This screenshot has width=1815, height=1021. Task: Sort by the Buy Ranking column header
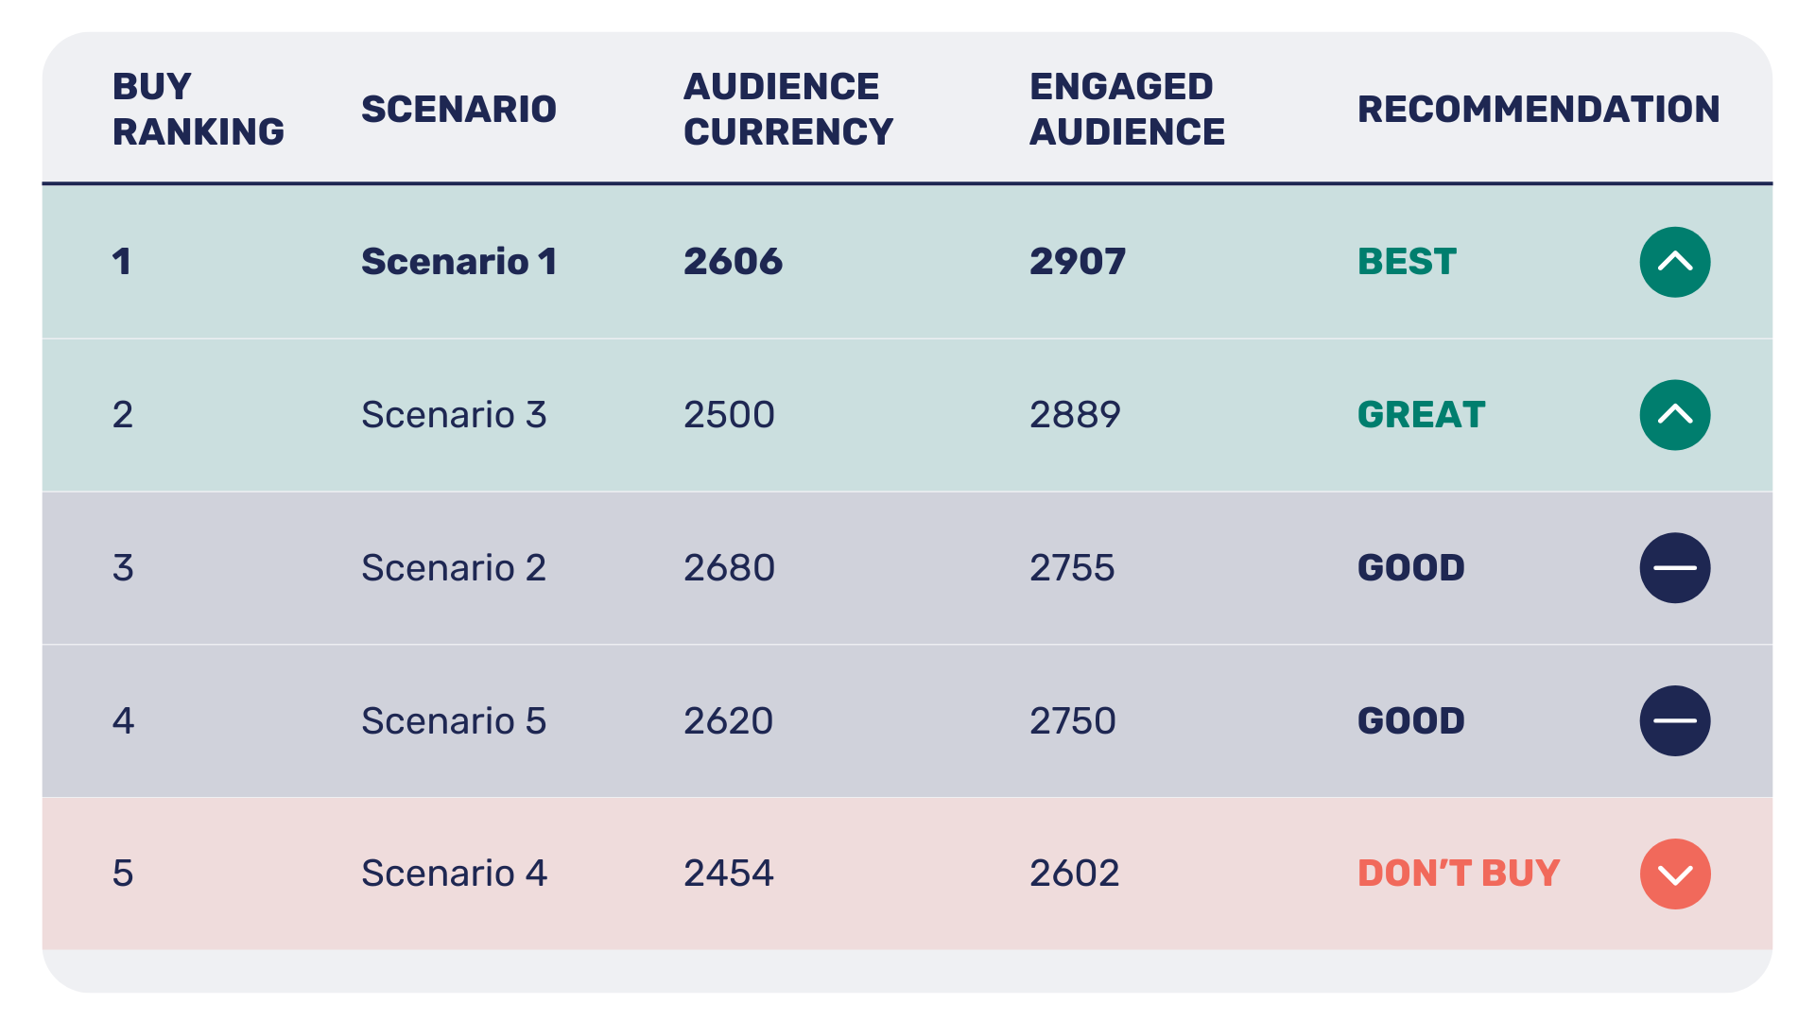coord(198,109)
